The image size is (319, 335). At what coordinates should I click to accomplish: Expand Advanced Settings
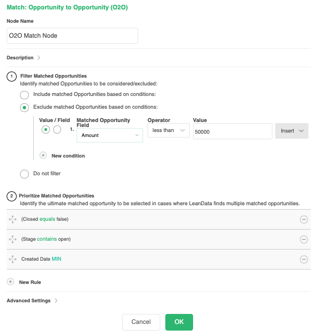coord(32,301)
